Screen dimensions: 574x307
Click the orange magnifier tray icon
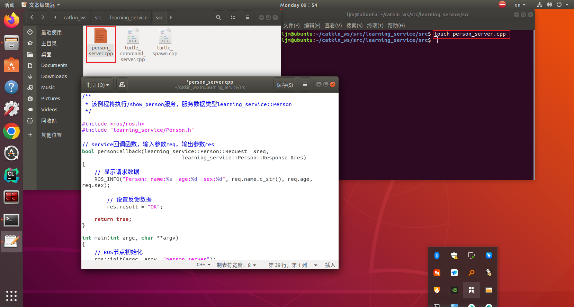pyautogui.click(x=472, y=273)
